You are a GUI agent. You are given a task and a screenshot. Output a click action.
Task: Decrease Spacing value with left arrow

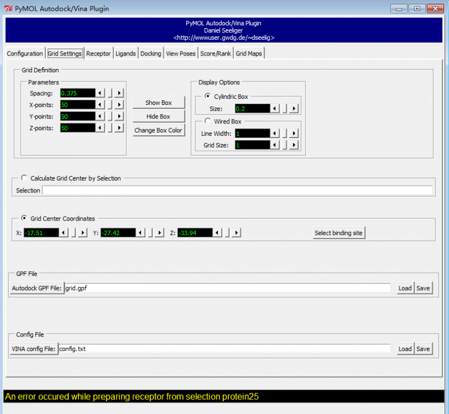[x=100, y=93]
